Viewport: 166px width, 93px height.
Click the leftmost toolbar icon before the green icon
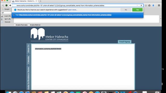pos(3,5)
